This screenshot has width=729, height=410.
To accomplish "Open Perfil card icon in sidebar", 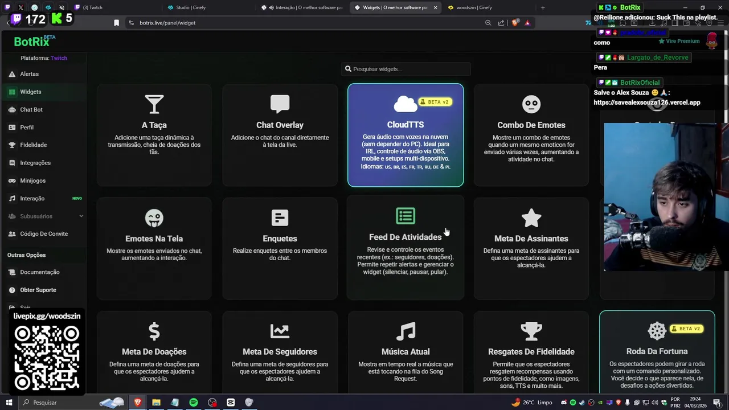I will click(x=12, y=128).
